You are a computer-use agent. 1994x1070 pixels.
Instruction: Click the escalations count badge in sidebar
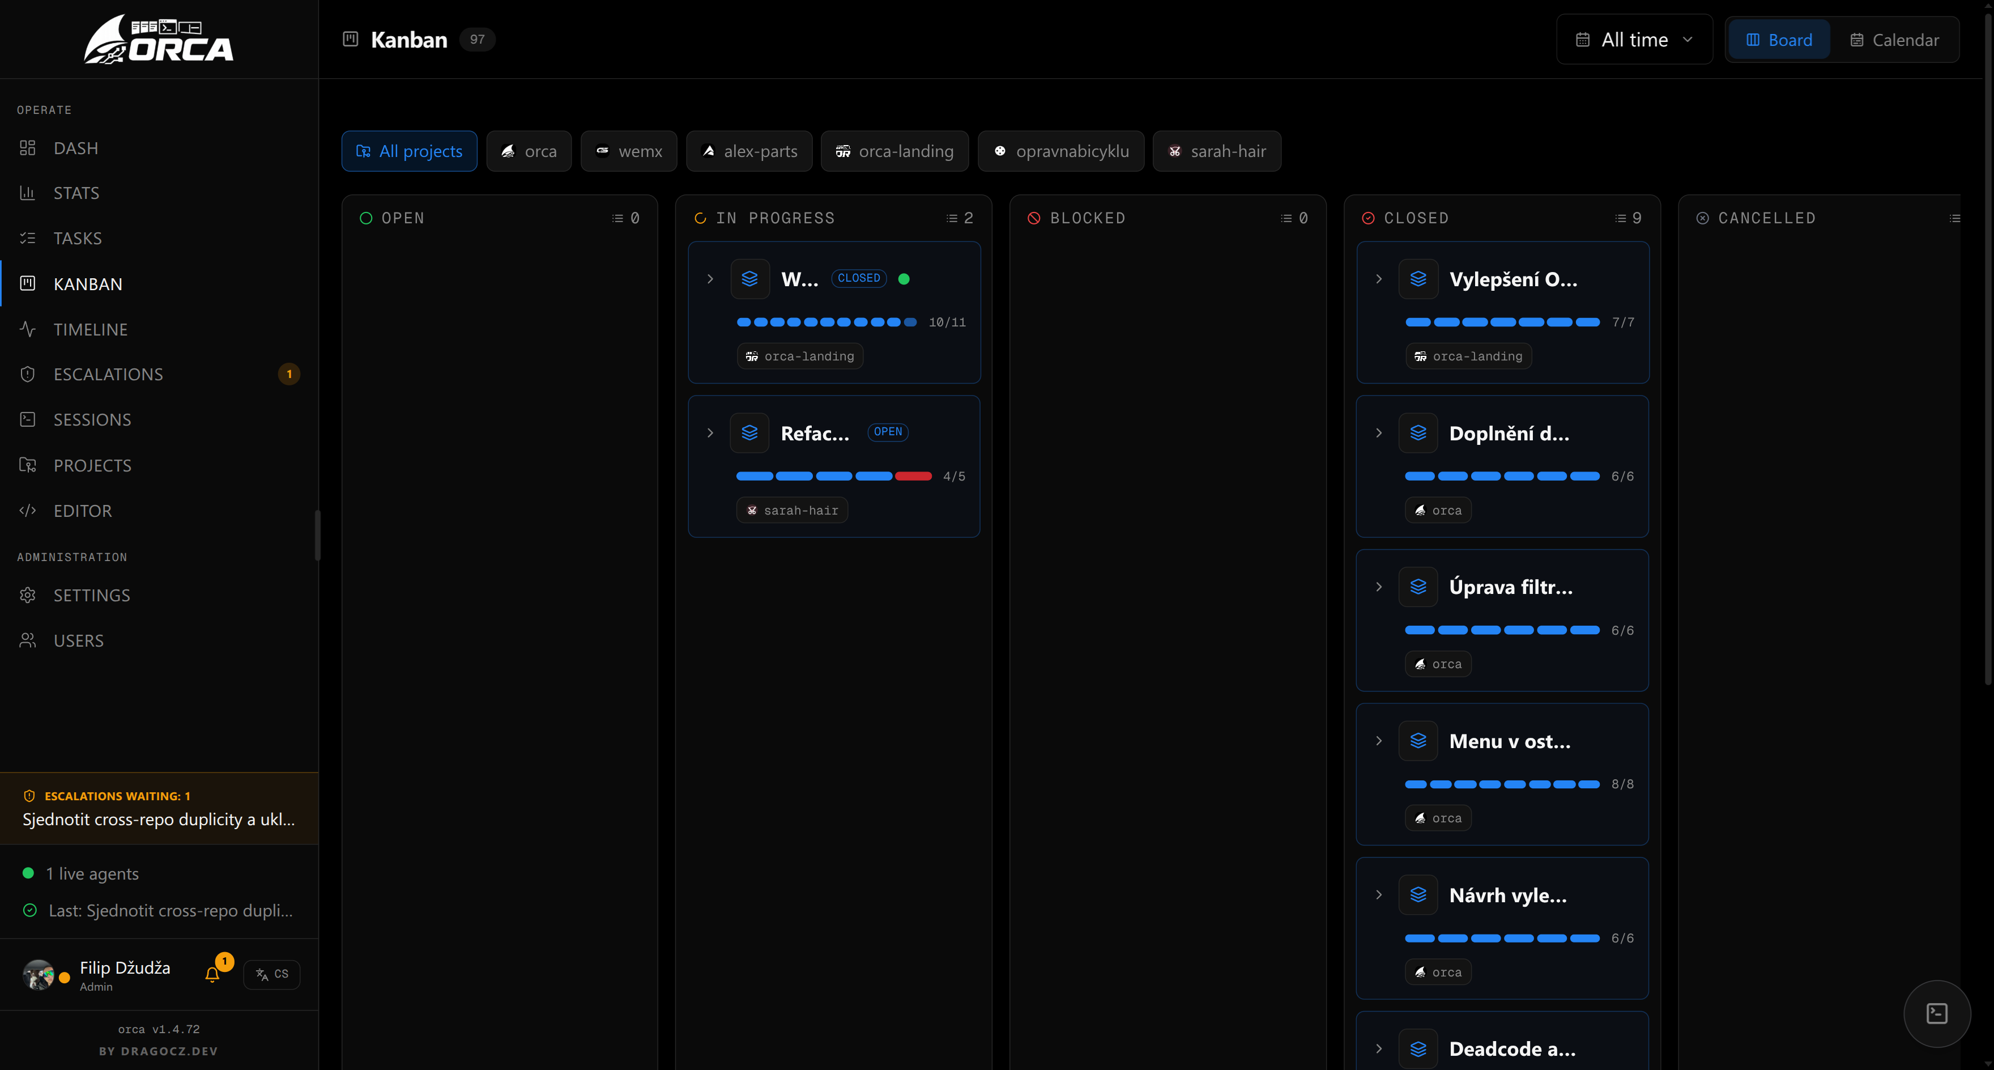[289, 374]
